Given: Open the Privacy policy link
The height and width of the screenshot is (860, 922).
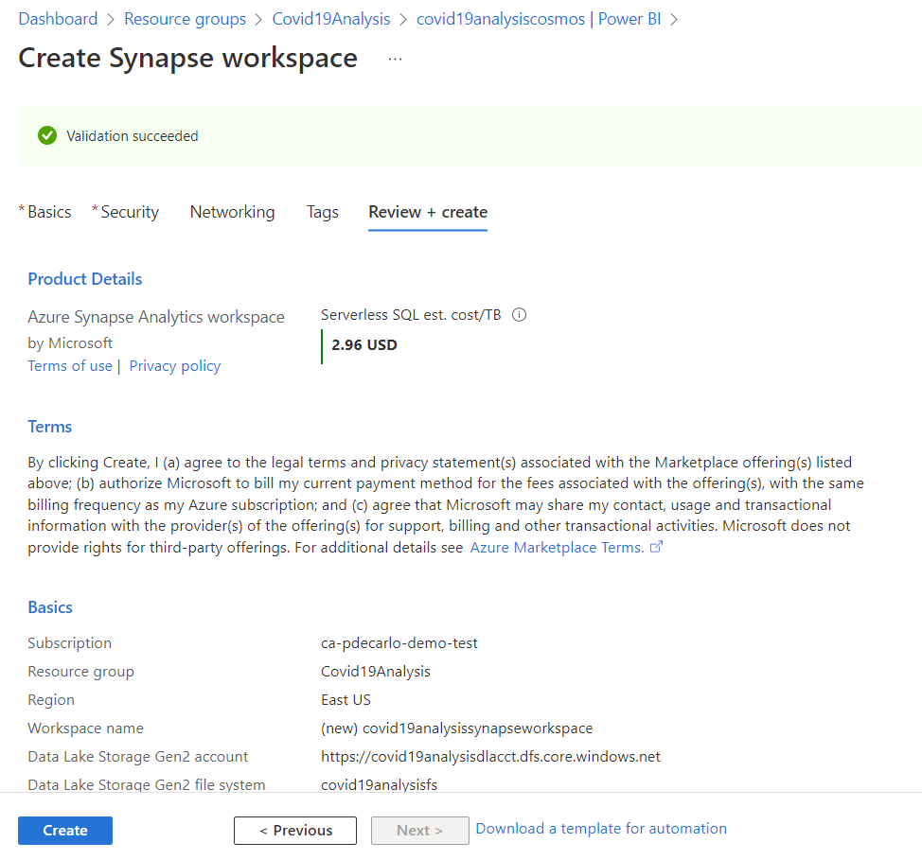Looking at the screenshot, I should point(174,366).
